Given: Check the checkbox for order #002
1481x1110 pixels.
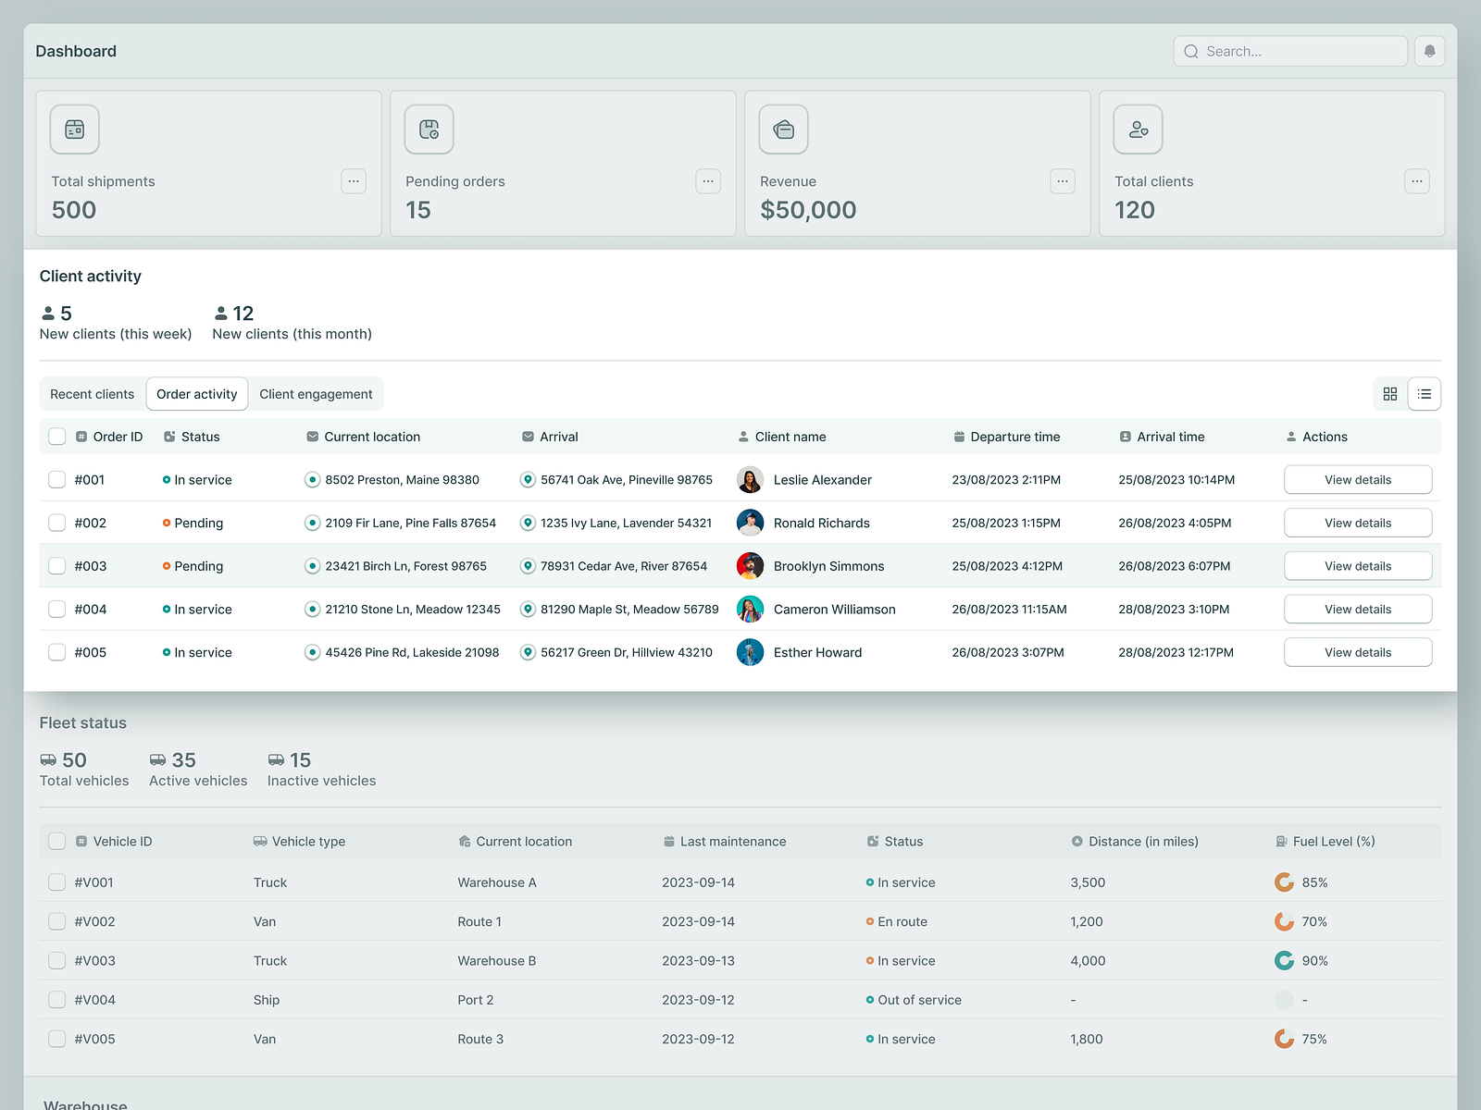Looking at the screenshot, I should coord(56,523).
